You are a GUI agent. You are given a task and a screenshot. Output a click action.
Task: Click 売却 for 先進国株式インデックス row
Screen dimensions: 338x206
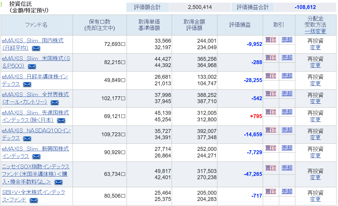(x=287, y=111)
